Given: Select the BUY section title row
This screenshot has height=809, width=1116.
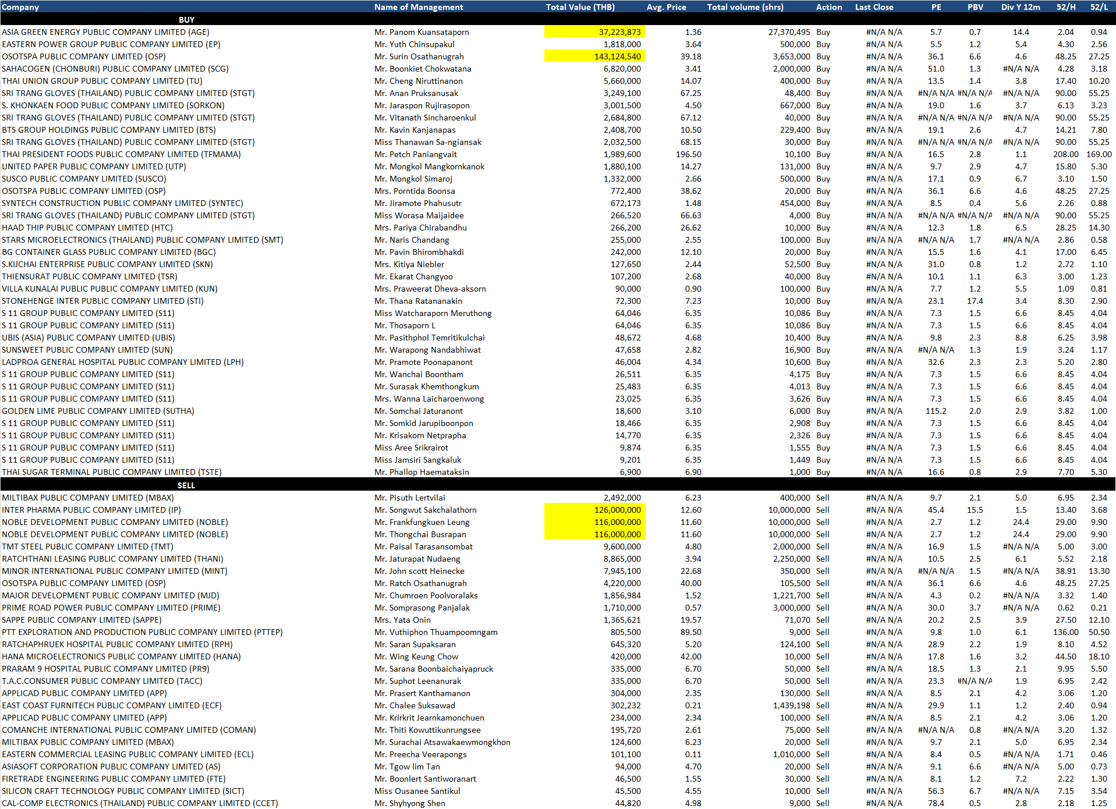Looking at the screenshot, I should [186, 20].
